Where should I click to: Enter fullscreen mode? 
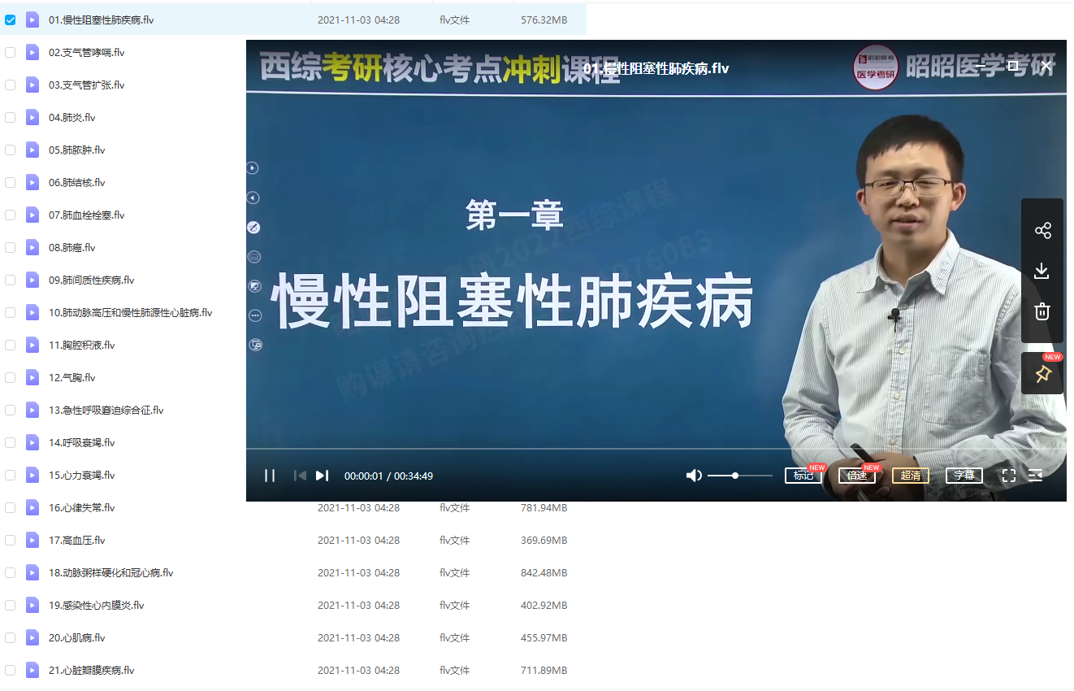point(1008,475)
